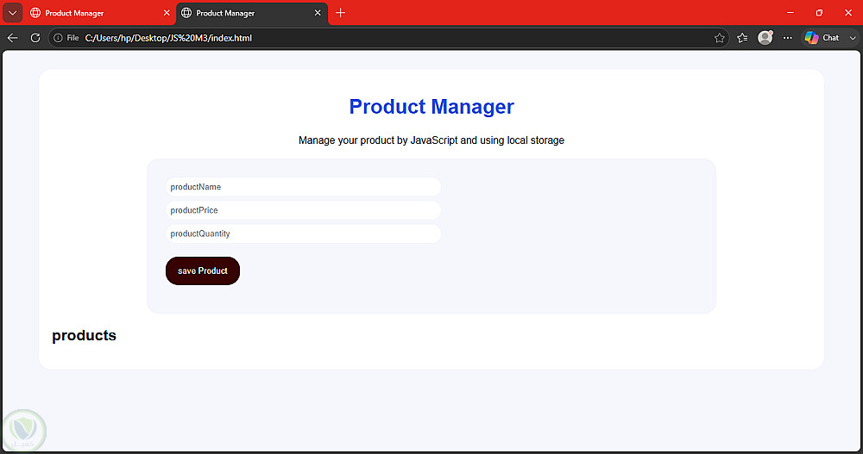The image size is (863, 454).
Task: Click the address bar URL
Action: 168,38
